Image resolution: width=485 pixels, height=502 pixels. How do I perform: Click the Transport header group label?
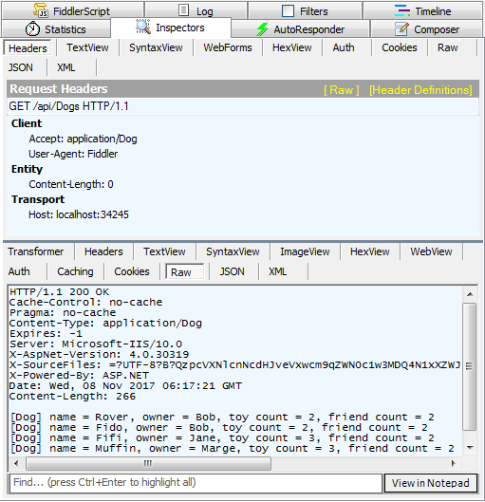pos(38,199)
